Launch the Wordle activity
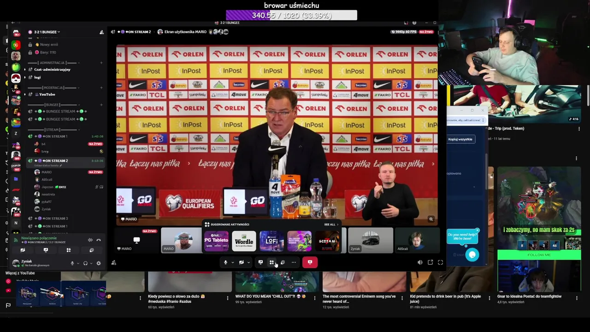This screenshot has height=332, width=590. click(244, 241)
